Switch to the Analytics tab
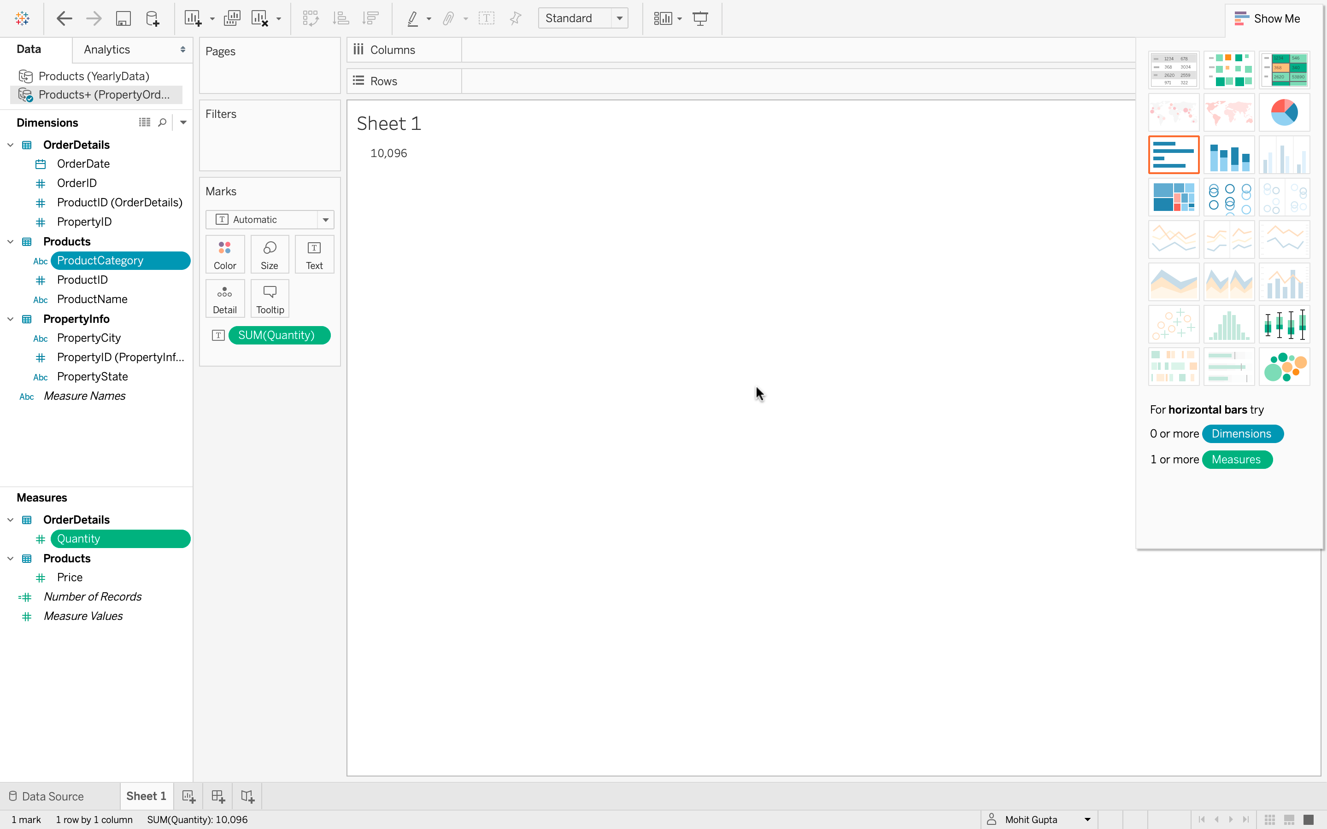The height and width of the screenshot is (829, 1327). (x=107, y=49)
